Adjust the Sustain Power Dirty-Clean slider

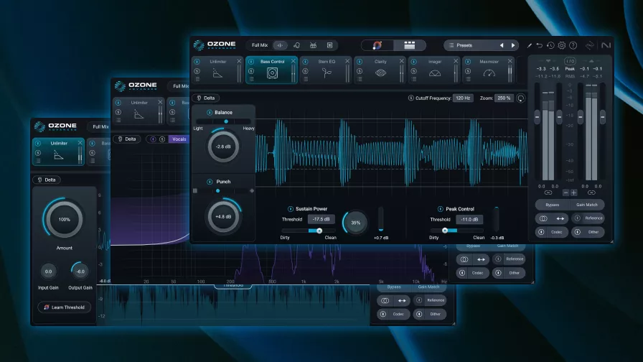click(319, 231)
